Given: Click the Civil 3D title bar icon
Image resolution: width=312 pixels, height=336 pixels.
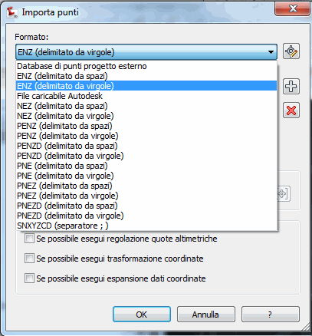Looking at the screenshot, I should [x=12, y=12].
